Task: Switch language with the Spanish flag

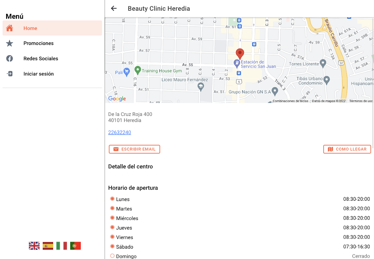Action: click(x=48, y=246)
